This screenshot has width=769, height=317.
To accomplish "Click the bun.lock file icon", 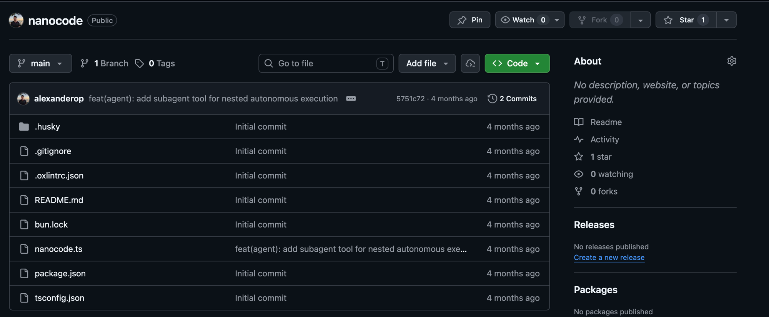I will click(x=24, y=225).
